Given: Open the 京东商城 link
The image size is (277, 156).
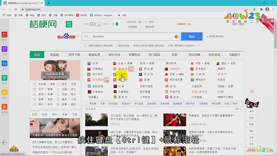Looking at the screenshot, I should pyautogui.click(x=98, y=80).
